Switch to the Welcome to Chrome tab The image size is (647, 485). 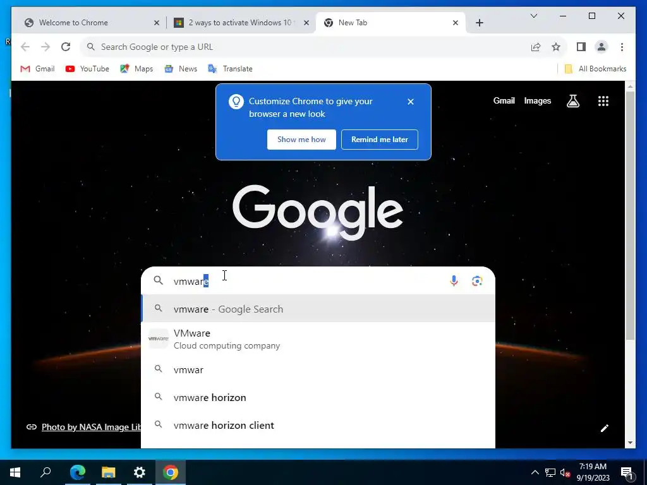pyautogui.click(x=87, y=23)
